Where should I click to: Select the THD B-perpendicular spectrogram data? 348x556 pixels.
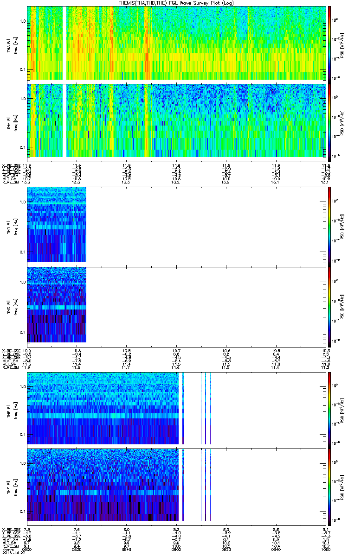click(x=57, y=225)
